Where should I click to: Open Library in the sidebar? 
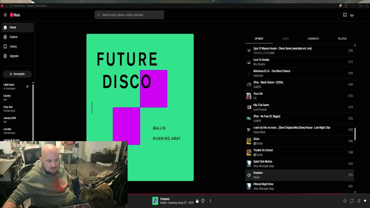[17, 47]
